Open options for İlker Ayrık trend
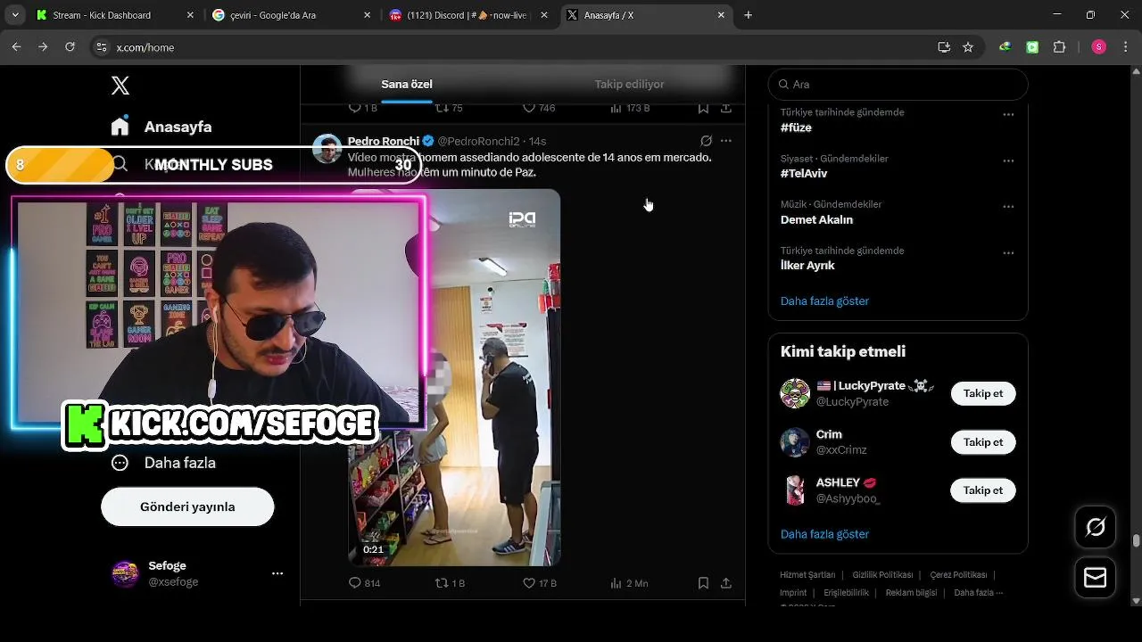1142x642 pixels. click(1008, 253)
